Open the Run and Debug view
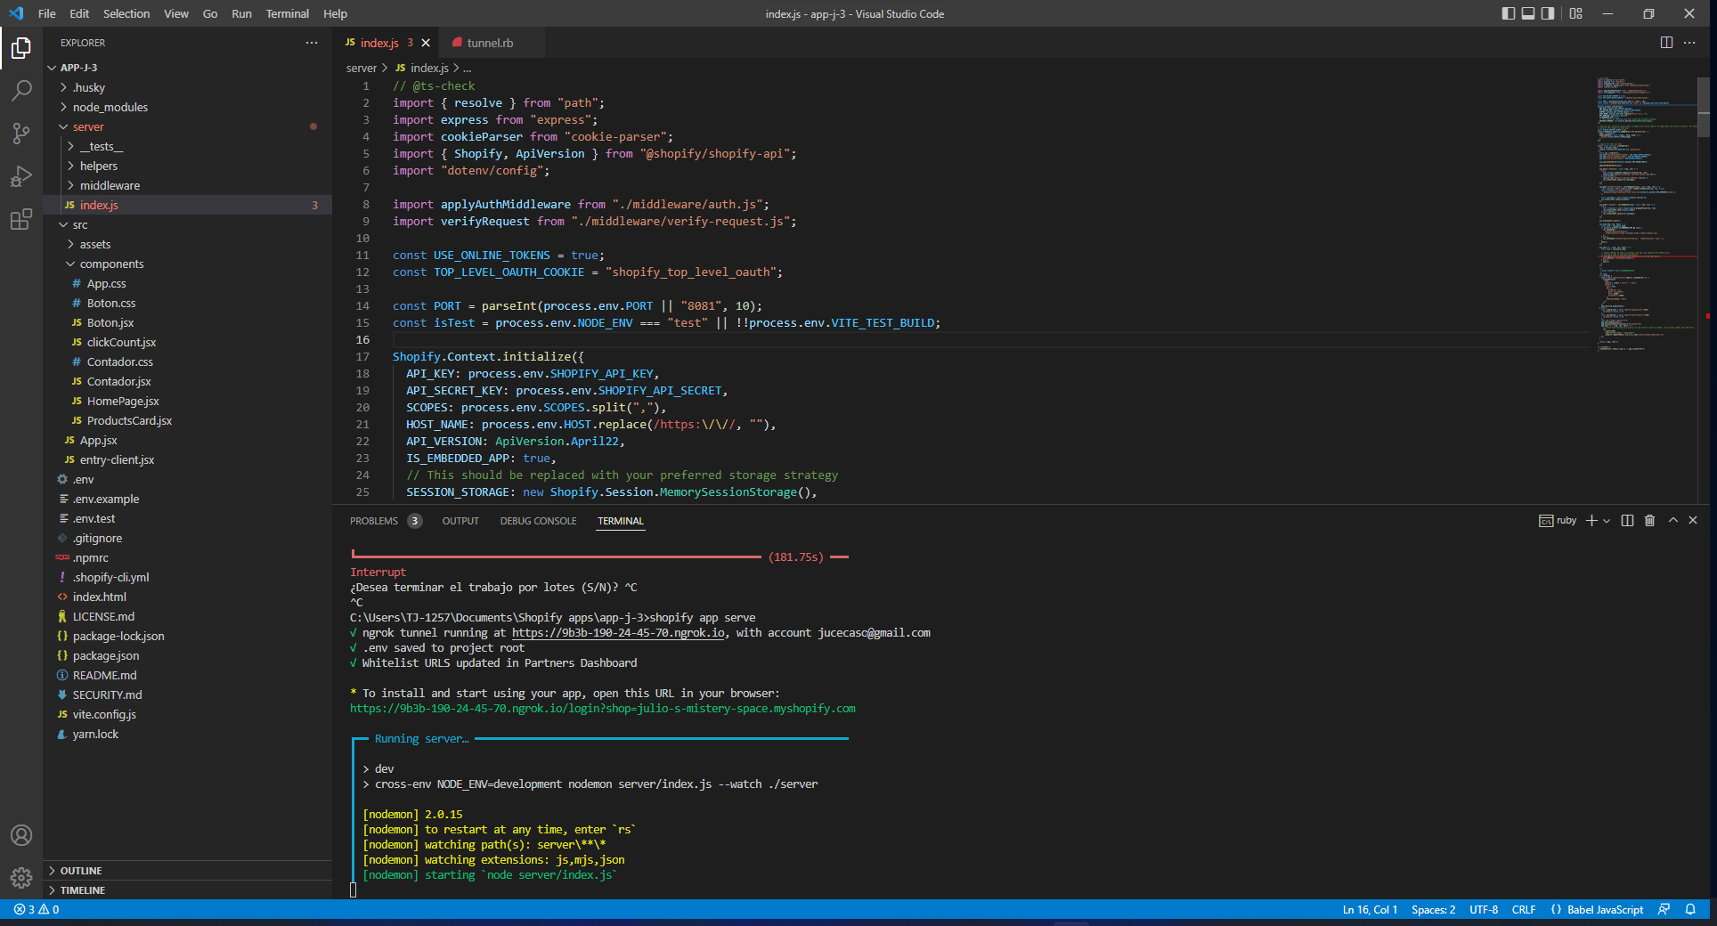This screenshot has height=926, width=1717. coord(21,177)
